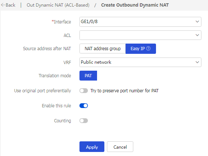Open the Interface GE1/0/8 dropdown
The height and width of the screenshot is (156, 208).
(x=140, y=22)
